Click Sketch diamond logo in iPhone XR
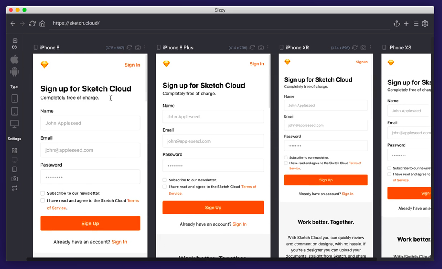This screenshot has width=442, height=269. (x=287, y=62)
